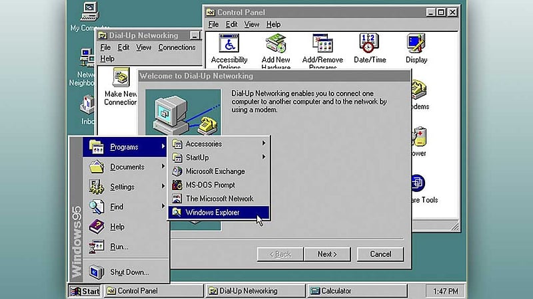Click Cancel in the Welcome wizard
Viewport: 533px width, 299px height.
click(x=380, y=254)
